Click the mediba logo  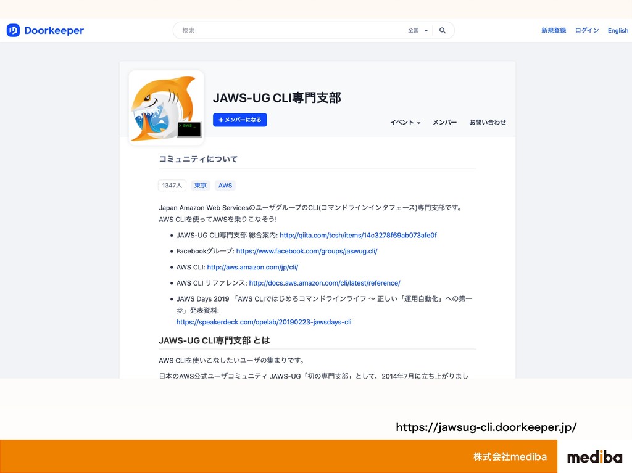point(594,457)
